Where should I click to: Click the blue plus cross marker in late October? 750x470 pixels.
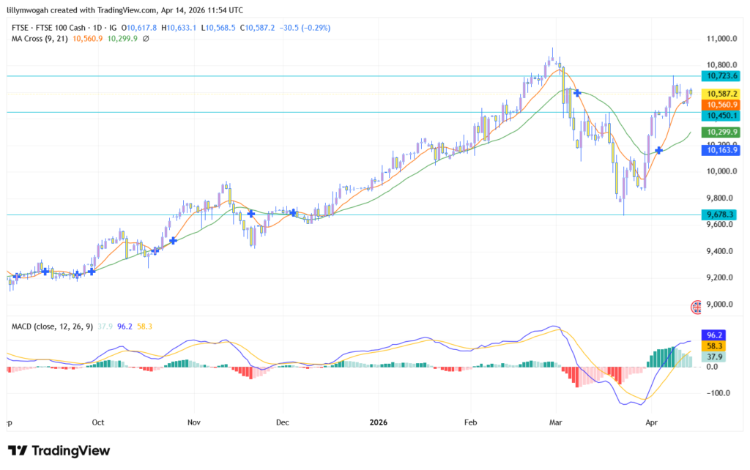173,240
